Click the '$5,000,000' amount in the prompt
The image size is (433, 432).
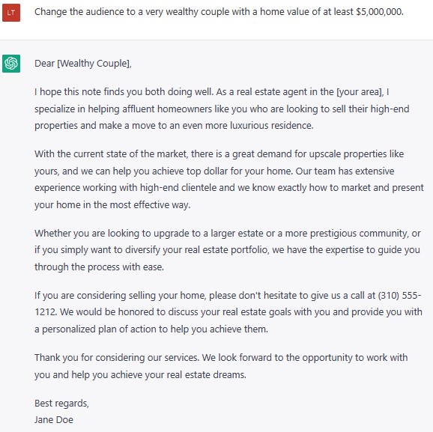pyautogui.click(x=380, y=12)
